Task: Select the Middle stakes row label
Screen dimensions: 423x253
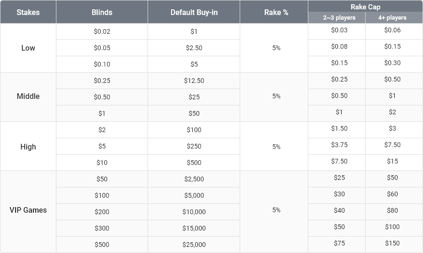Action: tap(28, 96)
